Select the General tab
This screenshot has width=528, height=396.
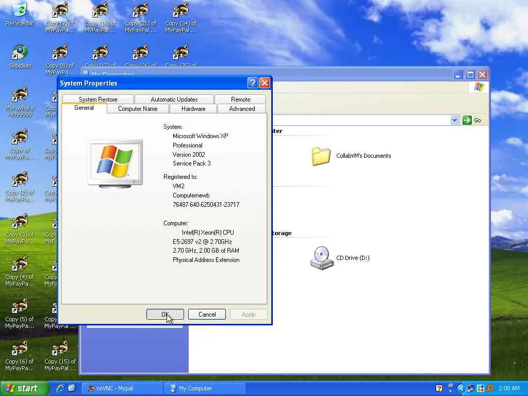[84, 108]
